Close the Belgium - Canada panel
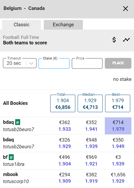134x188 pixels. click(x=126, y=9)
